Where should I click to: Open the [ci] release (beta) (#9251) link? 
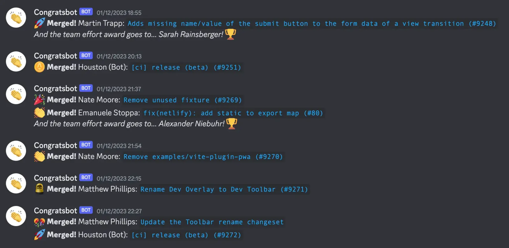click(x=186, y=67)
